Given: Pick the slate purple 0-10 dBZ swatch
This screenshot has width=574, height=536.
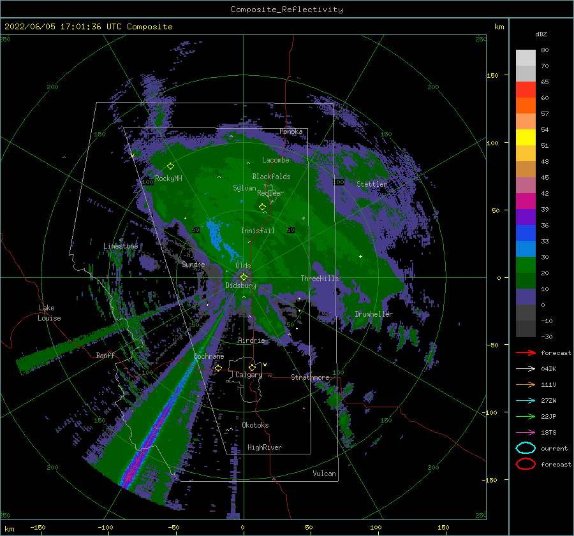Looking at the screenshot, I should pos(526,297).
